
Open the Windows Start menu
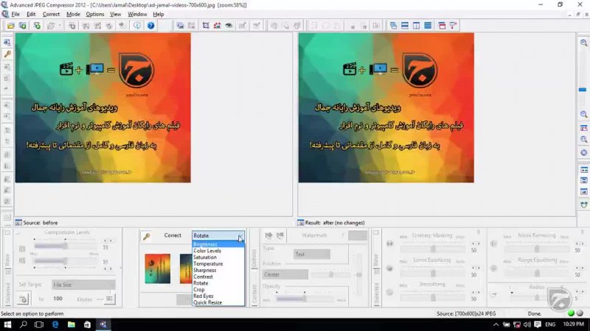[7, 324]
